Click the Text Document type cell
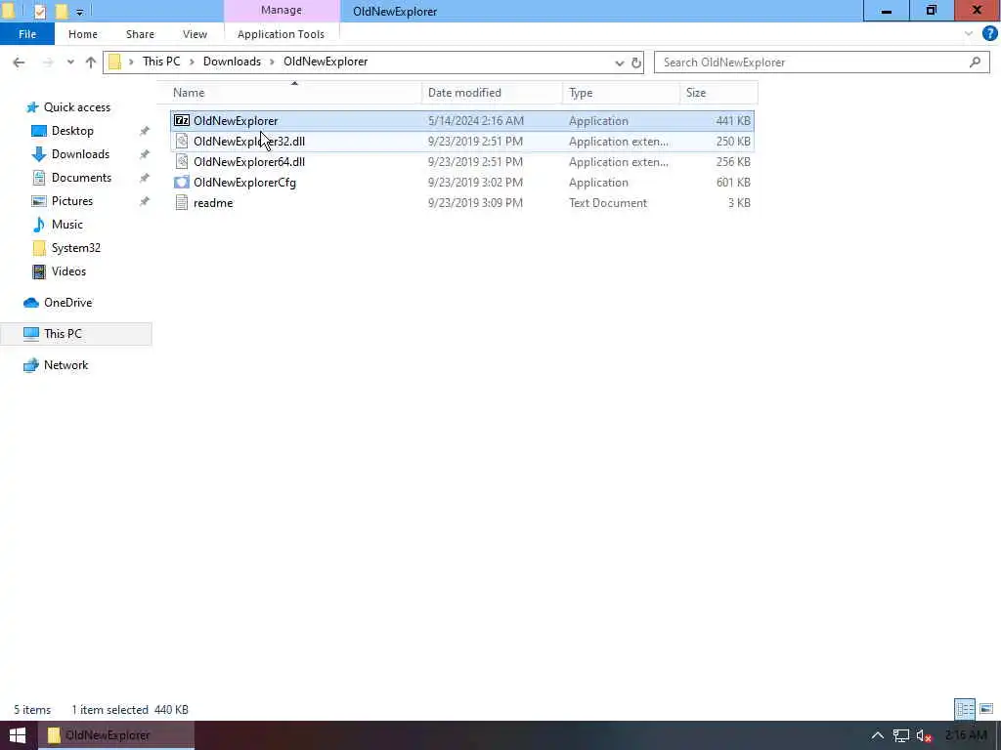This screenshot has width=1001, height=750. [x=608, y=203]
